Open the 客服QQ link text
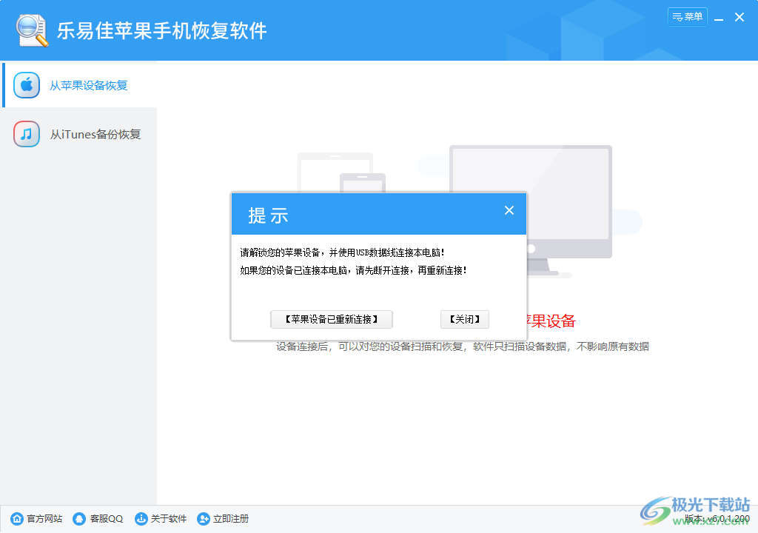This screenshot has width=758, height=533. tap(107, 519)
